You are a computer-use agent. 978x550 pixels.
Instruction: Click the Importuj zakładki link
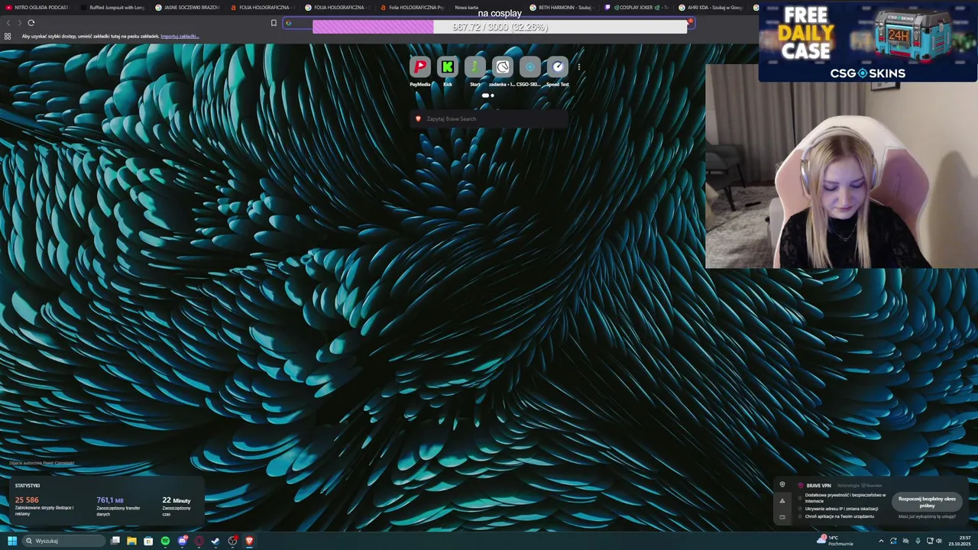click(180, 36)
